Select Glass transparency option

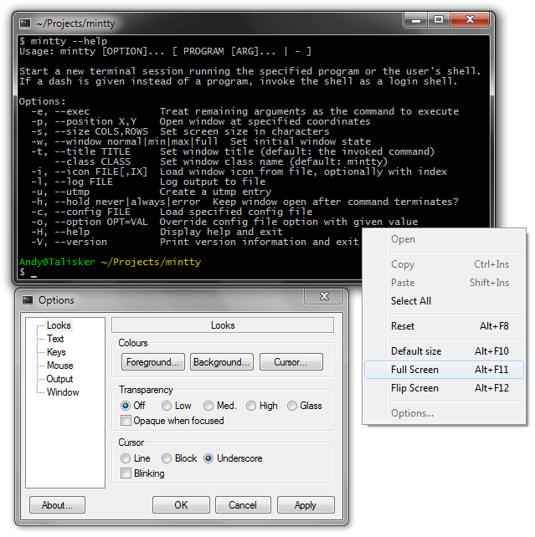(292, 406)
